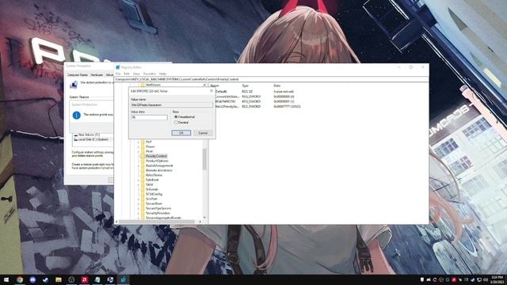Open the volume icon in the system tray
This screenshot has height=285, width=507.
pyautogui.click(x=486, y=279)
